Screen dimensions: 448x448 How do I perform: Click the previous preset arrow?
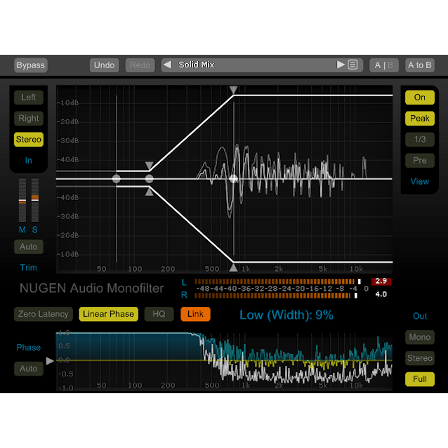pos(167,65)
